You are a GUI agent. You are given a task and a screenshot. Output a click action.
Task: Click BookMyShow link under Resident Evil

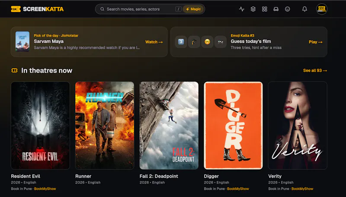point(45,189)
